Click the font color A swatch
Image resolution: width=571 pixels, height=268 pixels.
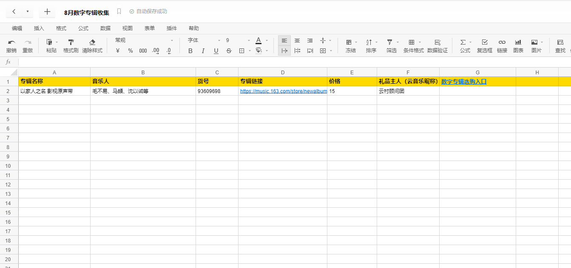(259, 41)
